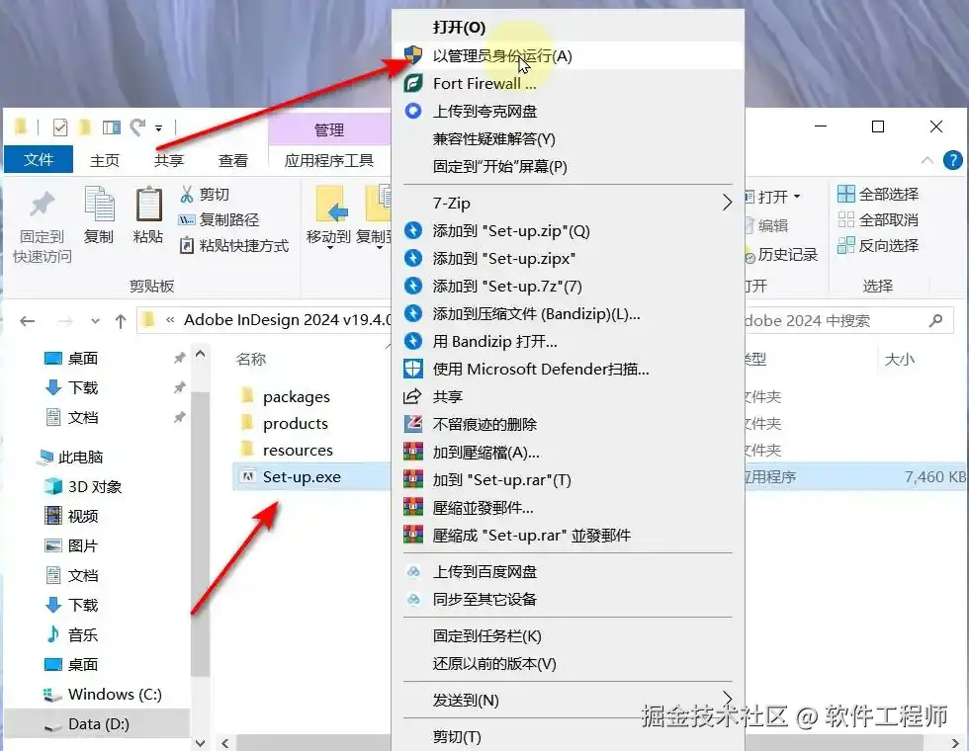Select Data (D:) drive in navigation pane
The width and height of the screenshot is (969, 751).
[99, 723]
